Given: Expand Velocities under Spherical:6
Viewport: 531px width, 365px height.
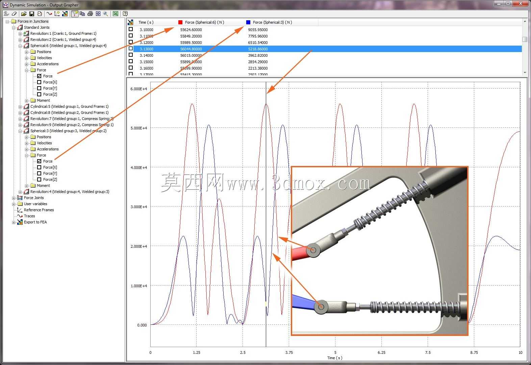Looking at the screenshot, I should (26, 58).
